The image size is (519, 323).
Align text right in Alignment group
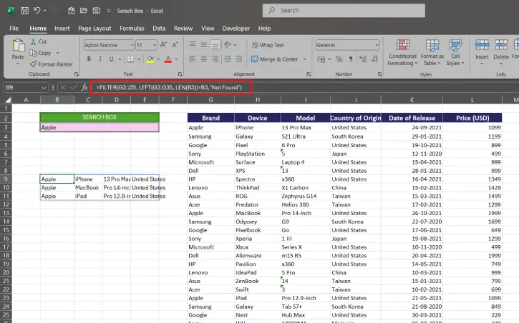[215, 59]
